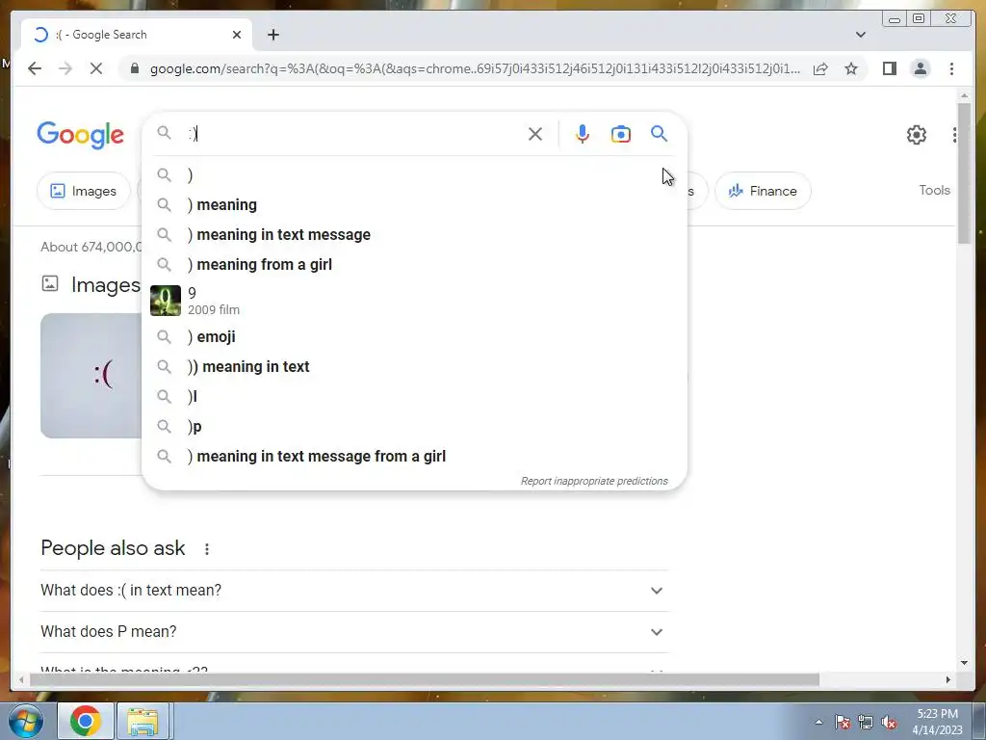View site information lock icon
The width and height of the screenshot is (986, 740).
[134, 68]
